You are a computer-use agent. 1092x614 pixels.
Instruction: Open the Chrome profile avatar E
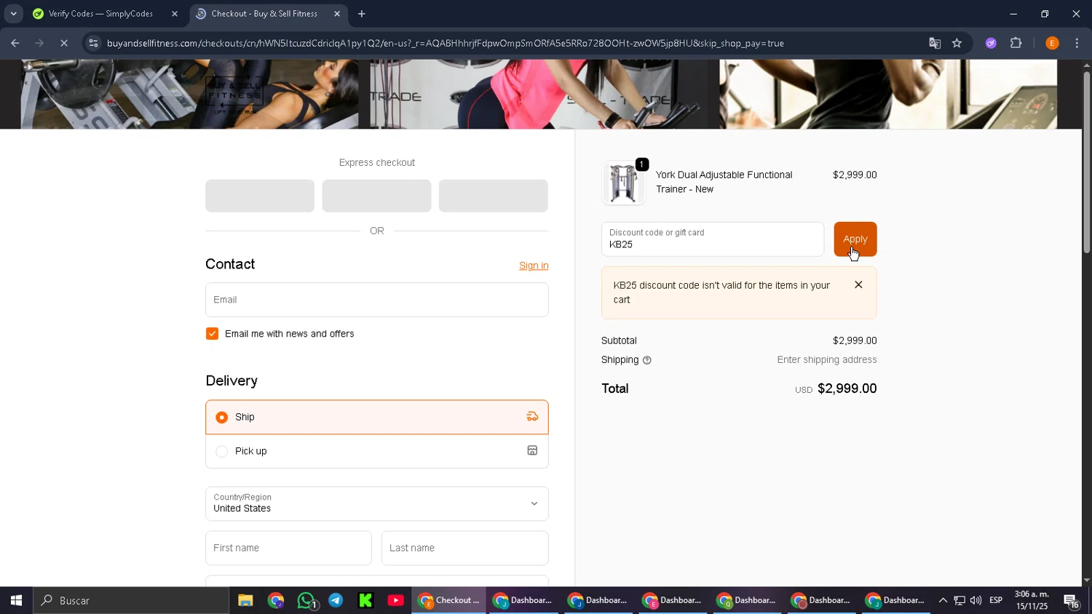(1052, 43)
